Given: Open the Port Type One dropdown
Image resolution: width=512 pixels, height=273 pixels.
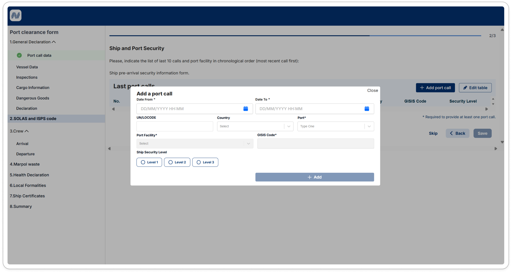Looking at the screenshot, I should pyautogui.click(x=336, y=126).
